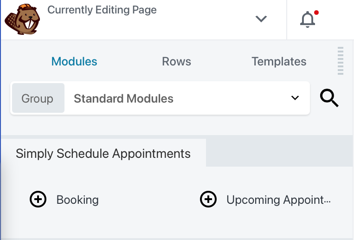Switch to the Modules tab

(x=74, y=61)
